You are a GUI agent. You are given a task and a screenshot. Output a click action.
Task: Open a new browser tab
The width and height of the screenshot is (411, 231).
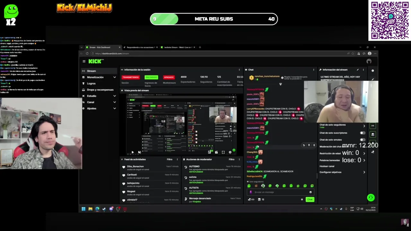coord(200,47)
